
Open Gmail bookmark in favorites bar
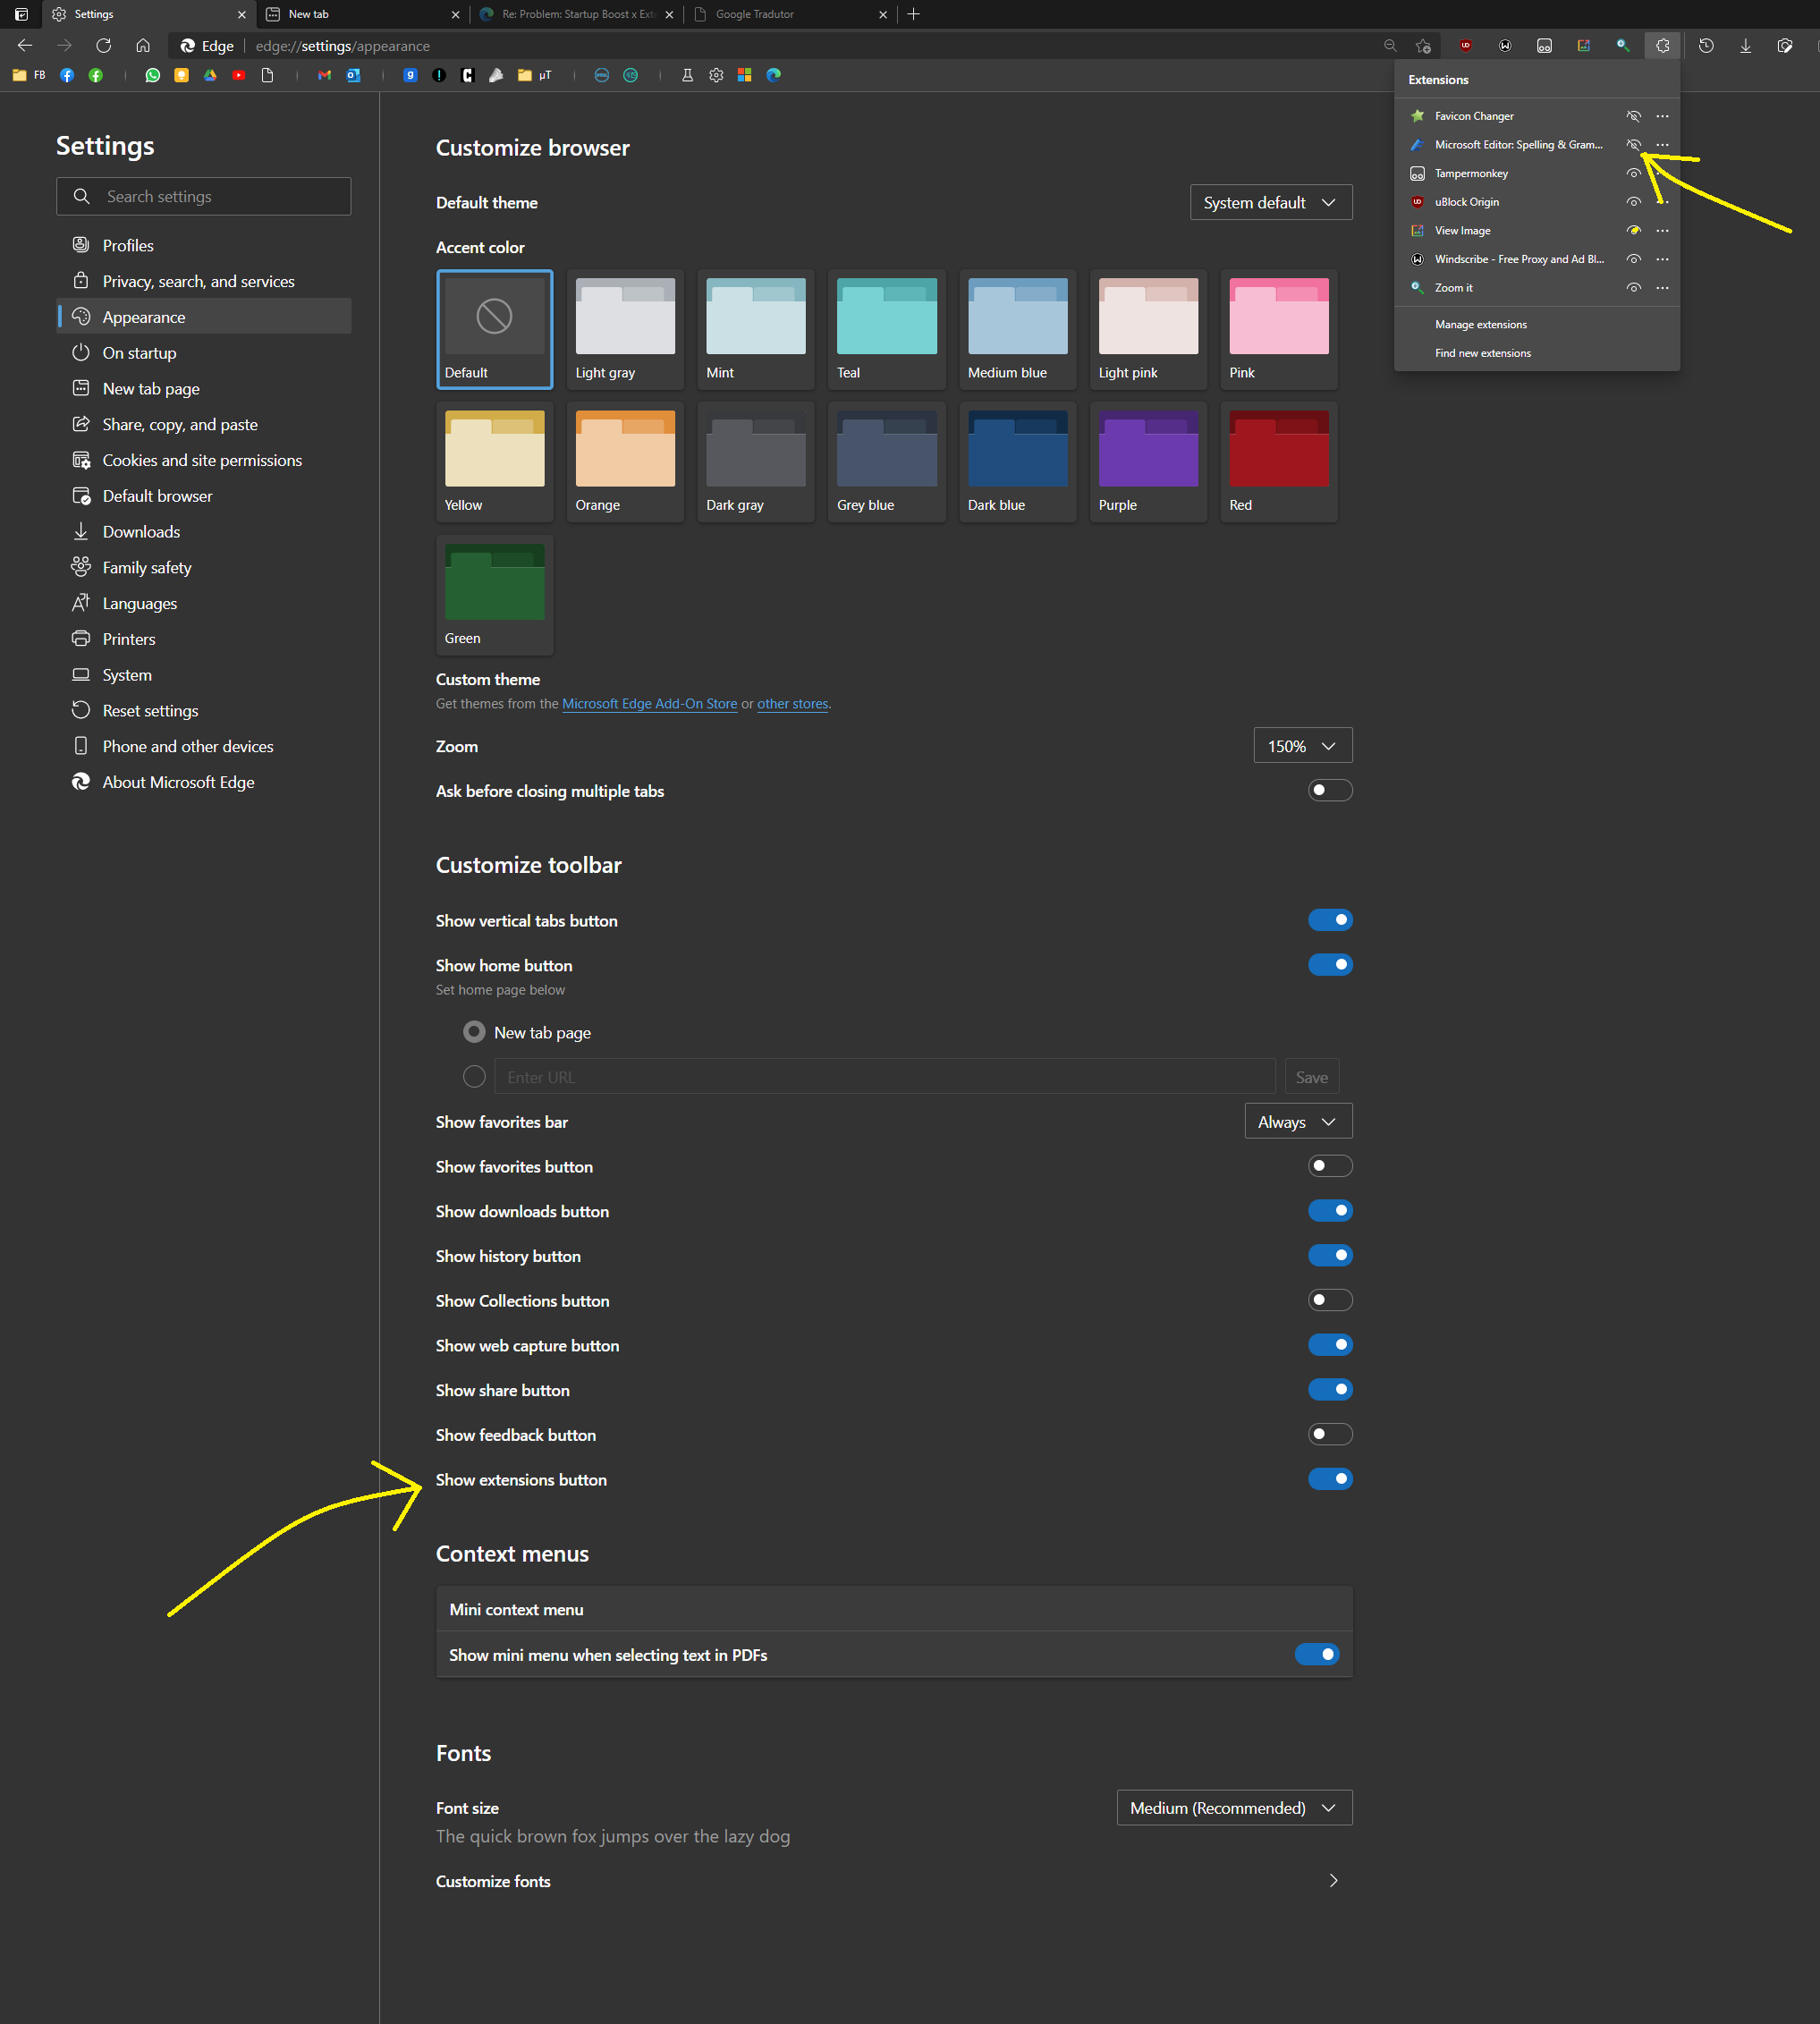324,75
